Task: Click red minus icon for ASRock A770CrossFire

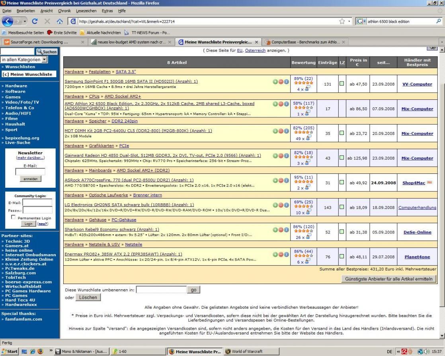Action: (281, 181)
